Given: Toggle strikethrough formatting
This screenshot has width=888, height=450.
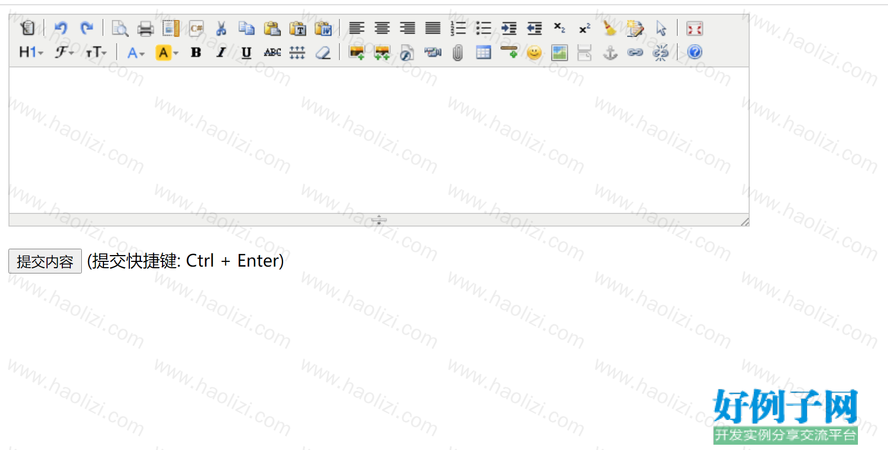Looking at the screenshot, I should coord(272,52).
